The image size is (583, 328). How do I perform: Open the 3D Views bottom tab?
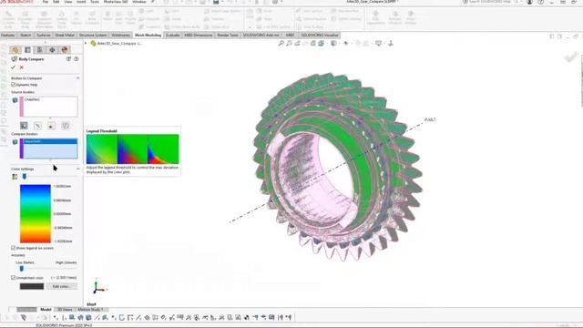pos(65,310)
